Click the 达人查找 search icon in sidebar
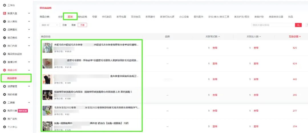Viewport: 308px width, 133px height. click(4, 21)
